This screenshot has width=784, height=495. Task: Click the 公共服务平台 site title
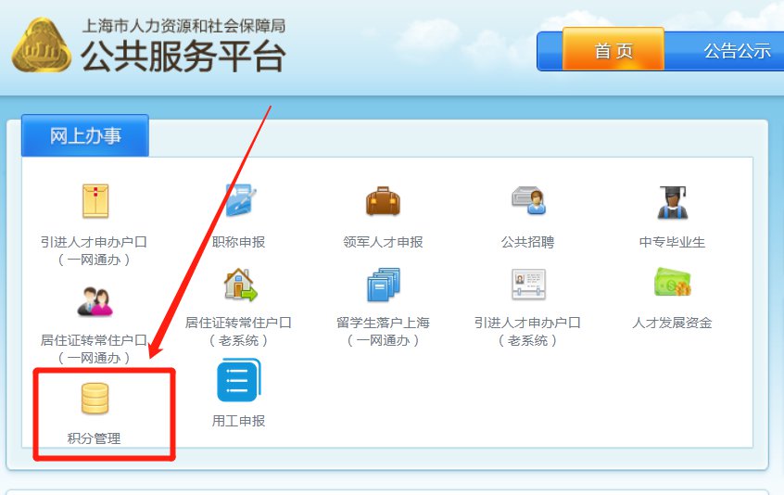tap(183, 56)
